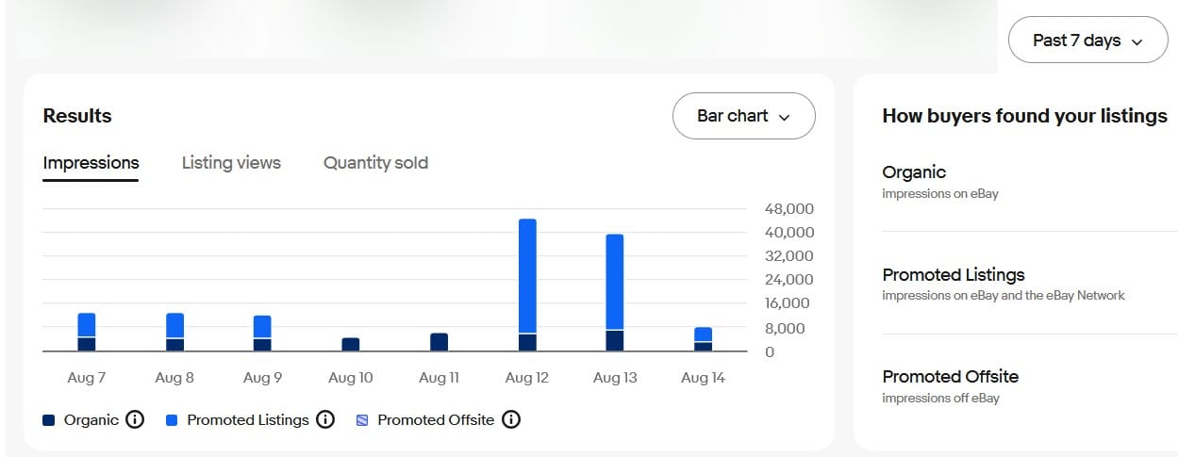The height and width of the screenshot is (457, 1178).
Task: Click the Aug 10 organic bar
Action: (x=350, y=345)
